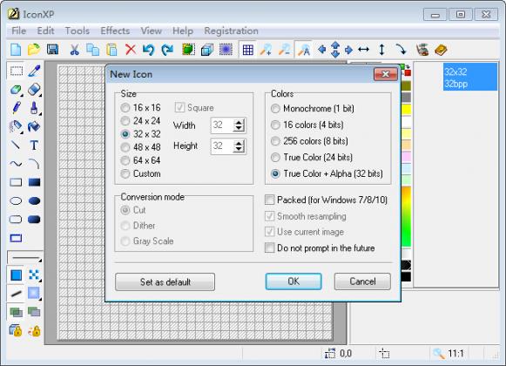
Task: Select 16 colors (4 bits) option
Action: tap(307, 125)
